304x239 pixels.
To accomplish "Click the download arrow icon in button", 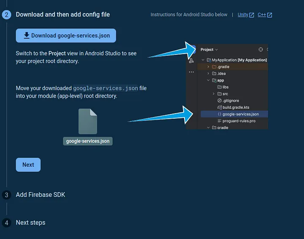I will 26,35.
